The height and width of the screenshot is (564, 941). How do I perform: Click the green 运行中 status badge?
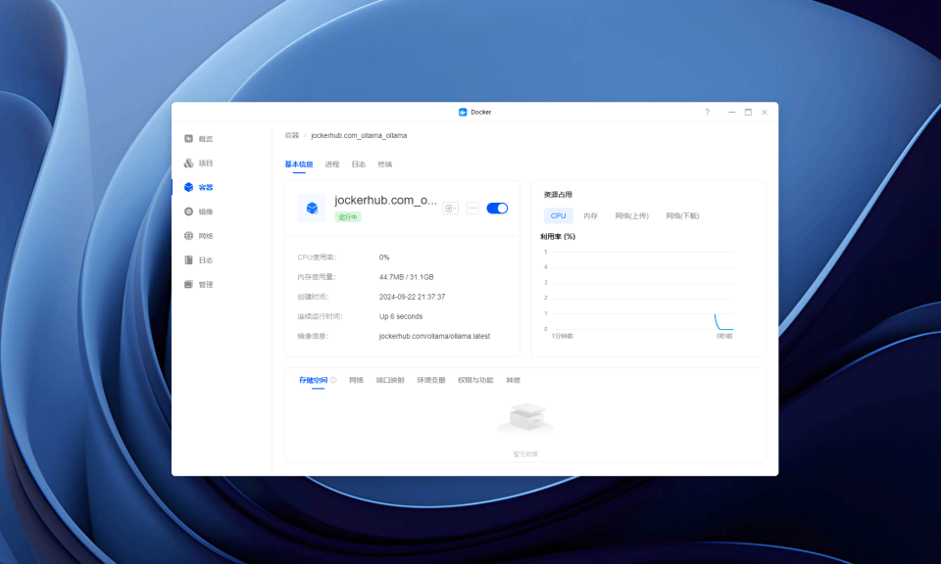tap(348, 217)
